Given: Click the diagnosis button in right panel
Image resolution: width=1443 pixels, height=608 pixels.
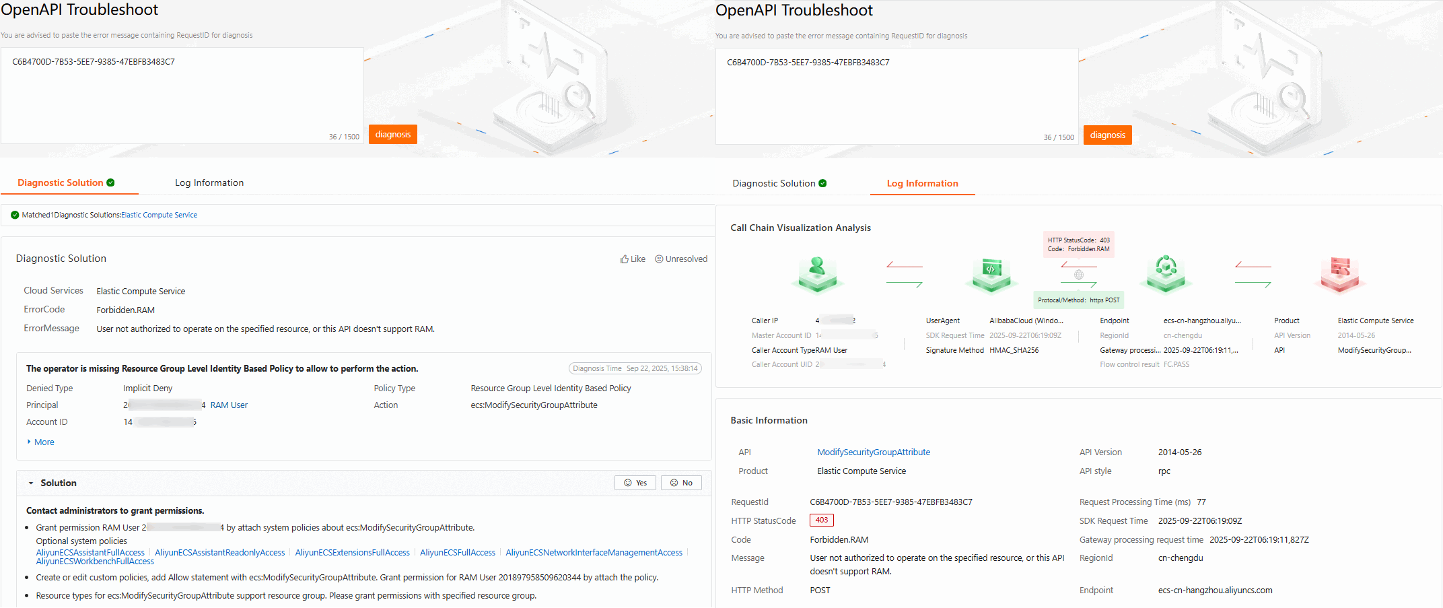Looking at the screenshot, I should pyautogui.click(x=1108, y=135).
